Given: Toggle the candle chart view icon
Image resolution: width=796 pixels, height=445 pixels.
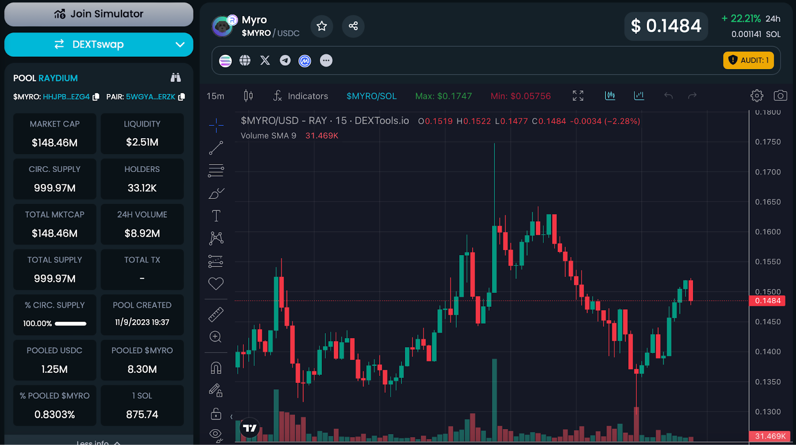Looking at the screenshot, I should pos(610,95).
